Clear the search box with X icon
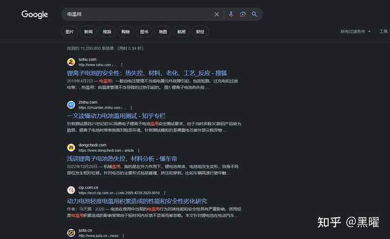 [217, 15]
